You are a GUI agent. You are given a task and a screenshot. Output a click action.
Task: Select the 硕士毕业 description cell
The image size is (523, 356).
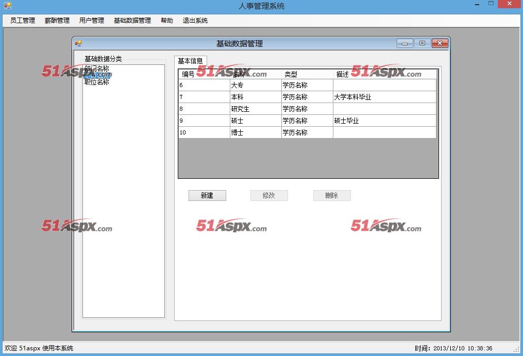(x=384, y=121)
